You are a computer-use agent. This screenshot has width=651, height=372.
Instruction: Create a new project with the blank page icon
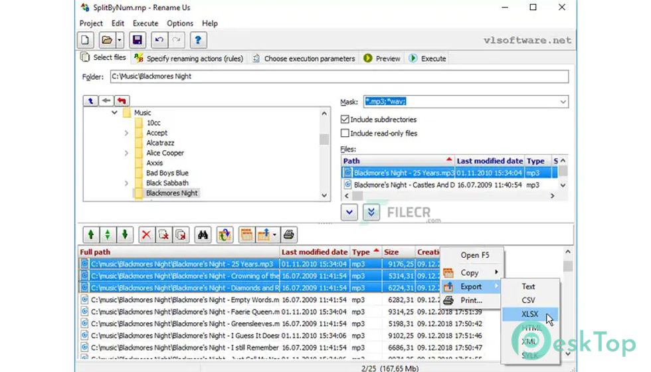coord(86,41)
